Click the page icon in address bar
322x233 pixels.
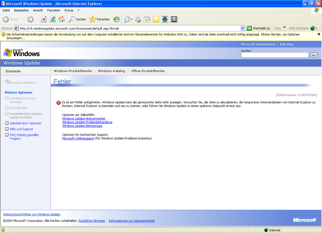(x=17, y=28)
